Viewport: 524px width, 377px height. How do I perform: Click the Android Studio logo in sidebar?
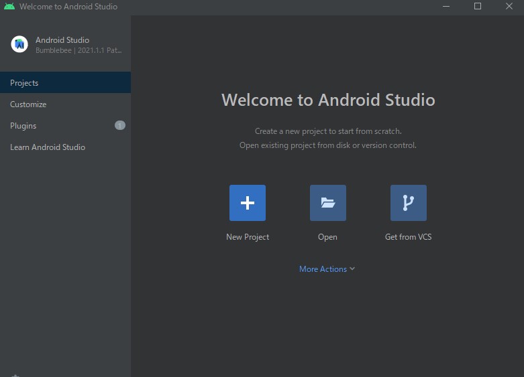point(19,44)
